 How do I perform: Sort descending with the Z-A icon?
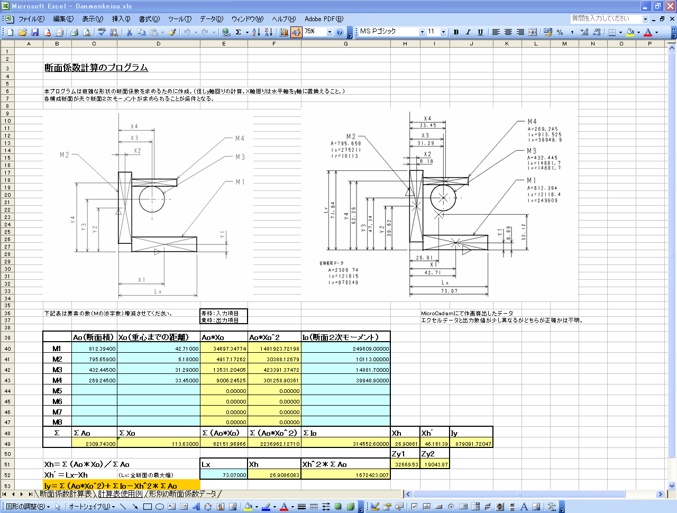pos(268,32)
